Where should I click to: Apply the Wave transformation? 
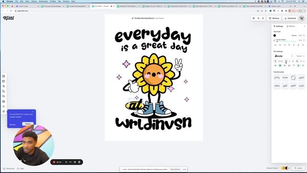293,86
